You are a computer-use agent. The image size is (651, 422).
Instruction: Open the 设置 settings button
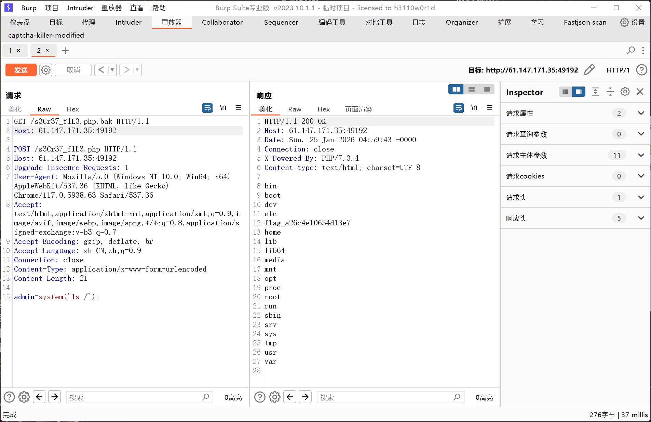[633, 22]
